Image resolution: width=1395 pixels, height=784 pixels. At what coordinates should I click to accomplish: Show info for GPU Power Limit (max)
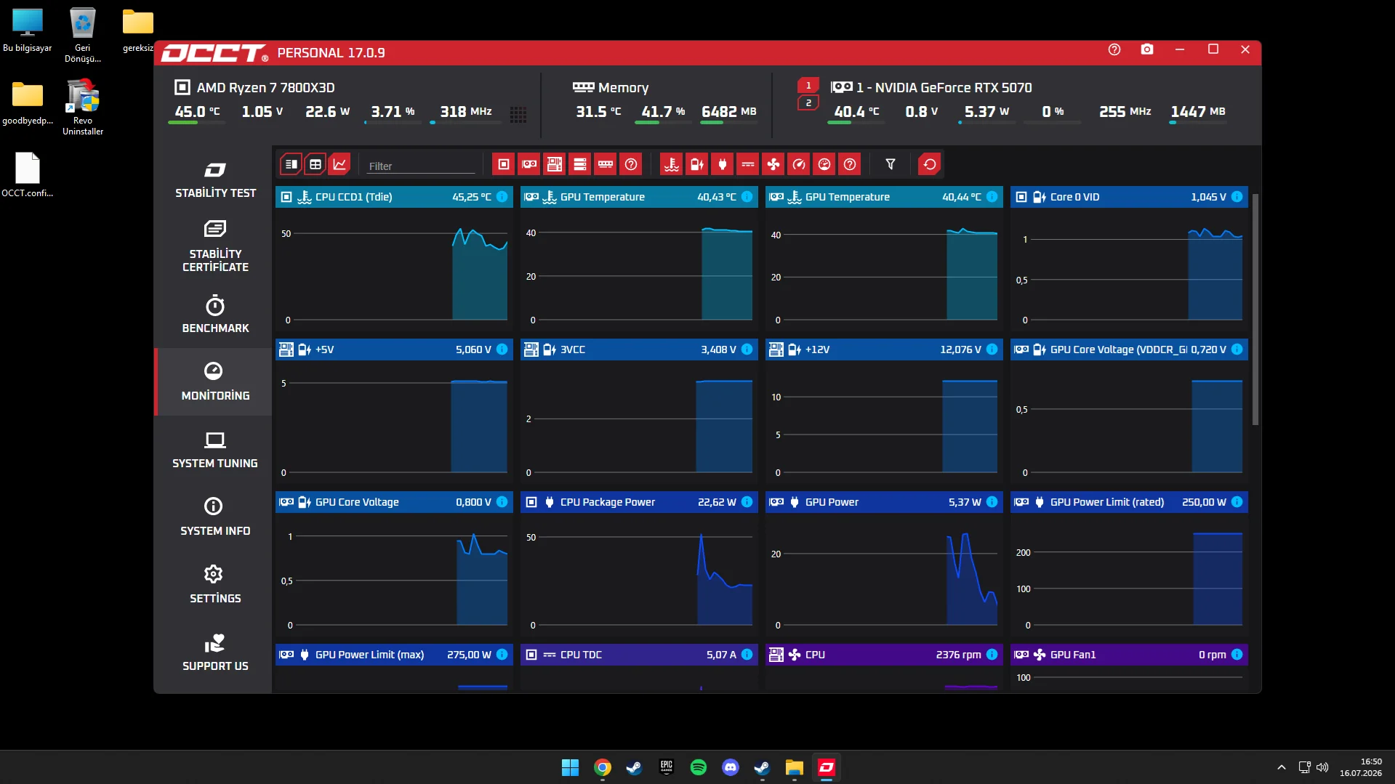coord(502,655)
